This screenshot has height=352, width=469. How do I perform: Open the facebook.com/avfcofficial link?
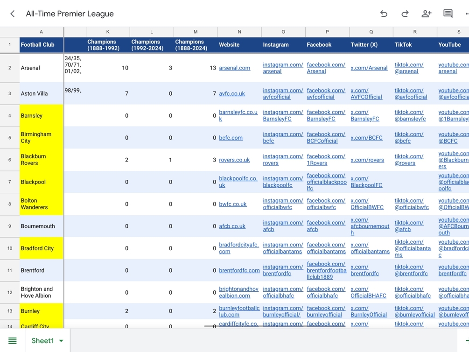click(326, 94)
